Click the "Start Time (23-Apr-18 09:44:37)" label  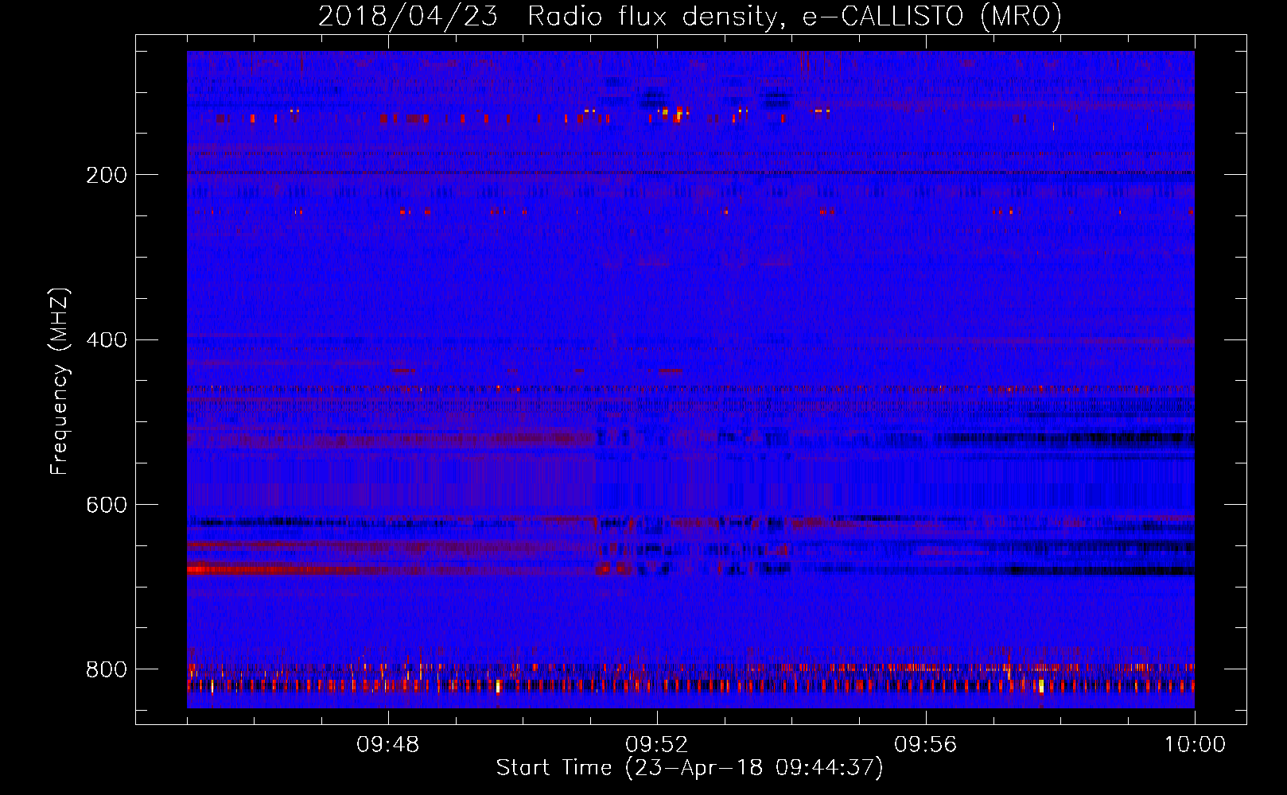[690, 768]
